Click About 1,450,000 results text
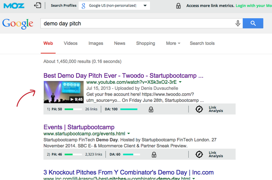Screen dimensions: 272x180 tap(83, 61)
